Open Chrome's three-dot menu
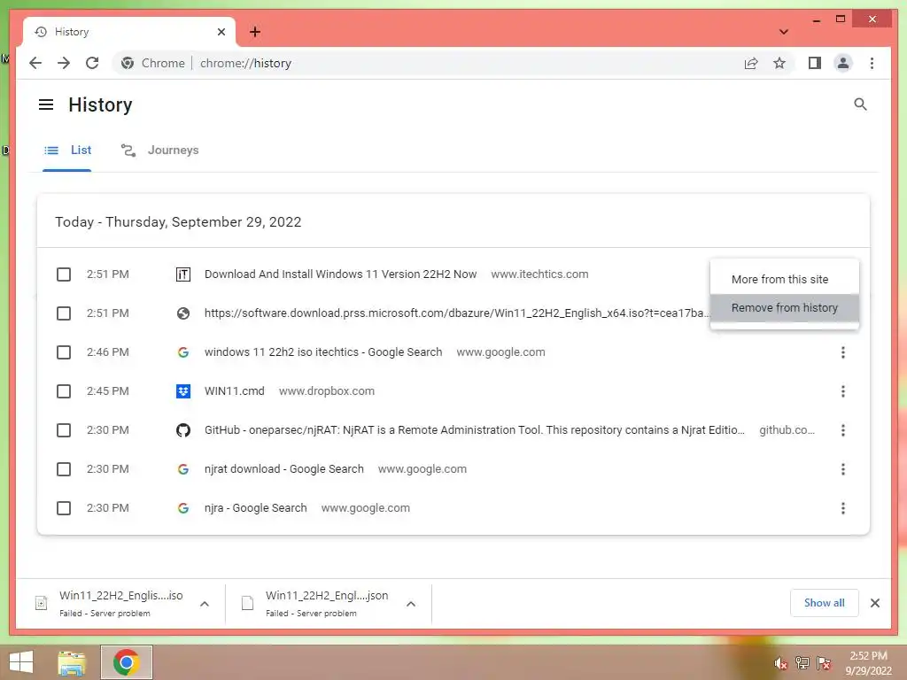Viewport: 907px width, 680px height. 872,63
